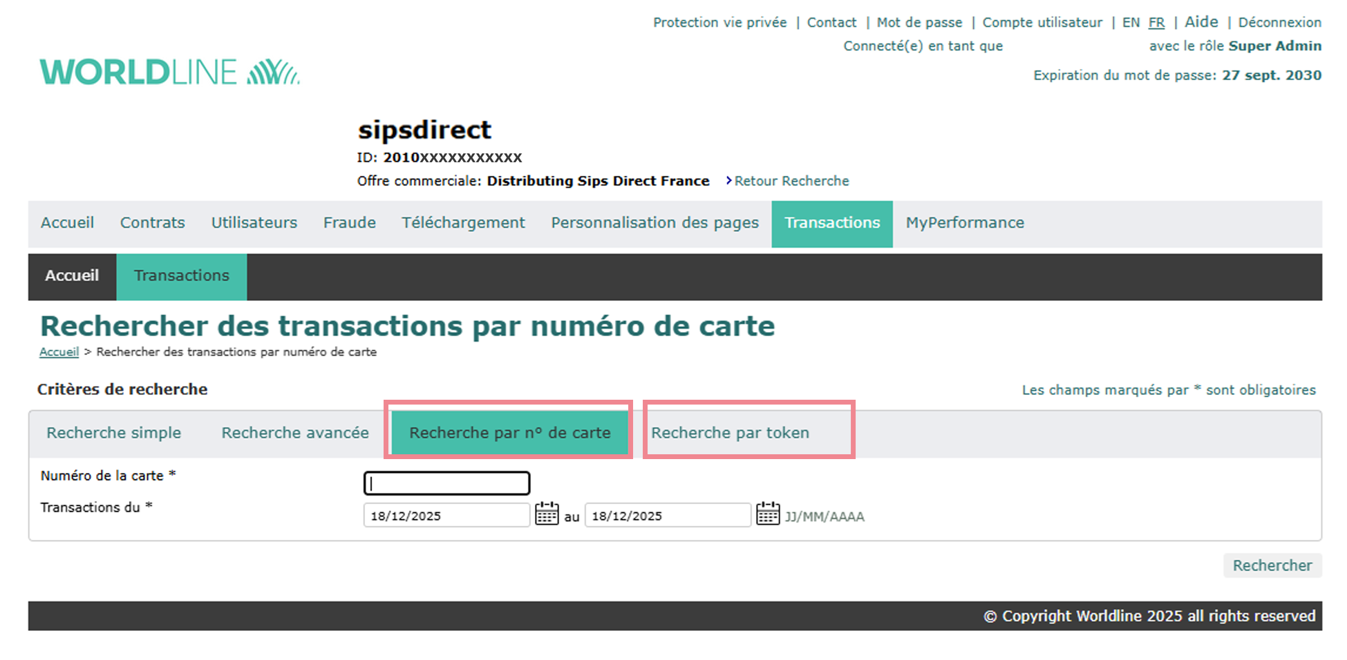Focus the Numéro de la carte field

[446, 483]
